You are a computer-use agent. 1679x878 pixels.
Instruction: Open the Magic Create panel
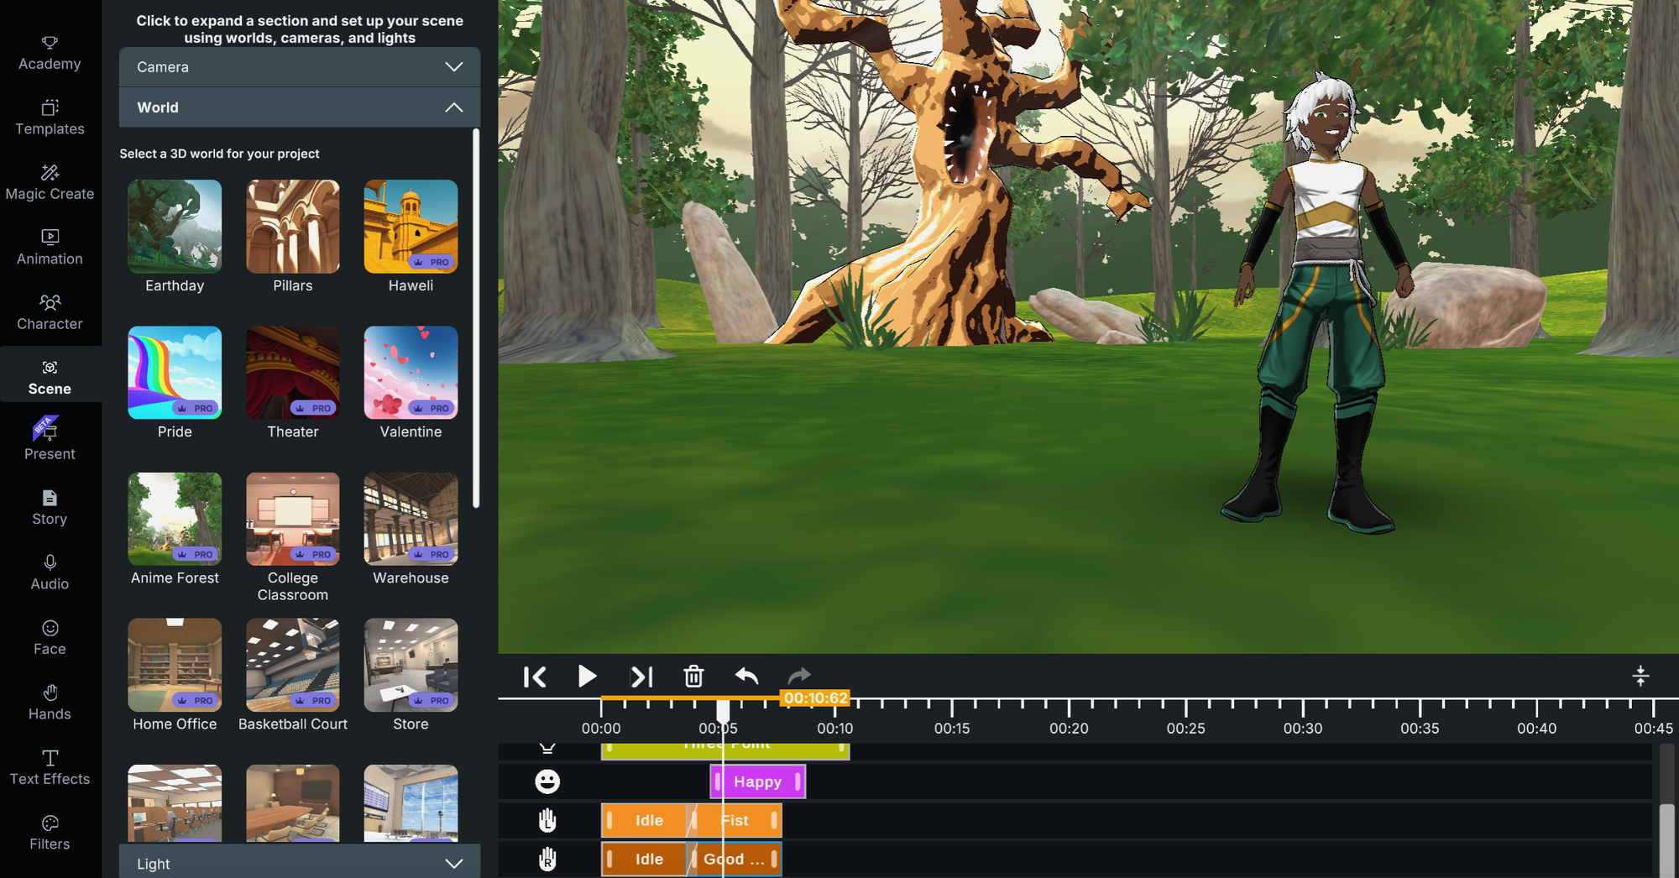click(50, 181)
